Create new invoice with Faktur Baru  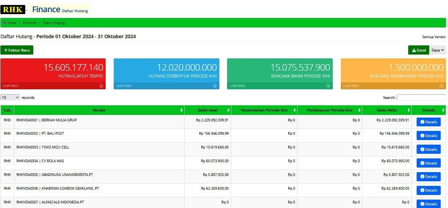click(x=17, y=50)
